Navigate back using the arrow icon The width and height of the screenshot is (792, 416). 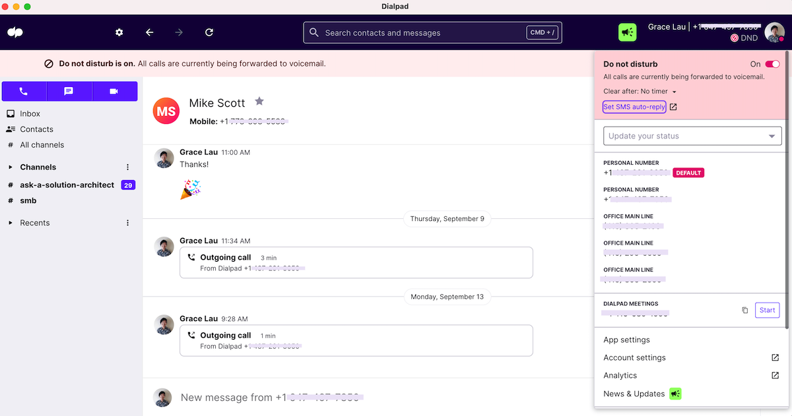tap(149, 32)
